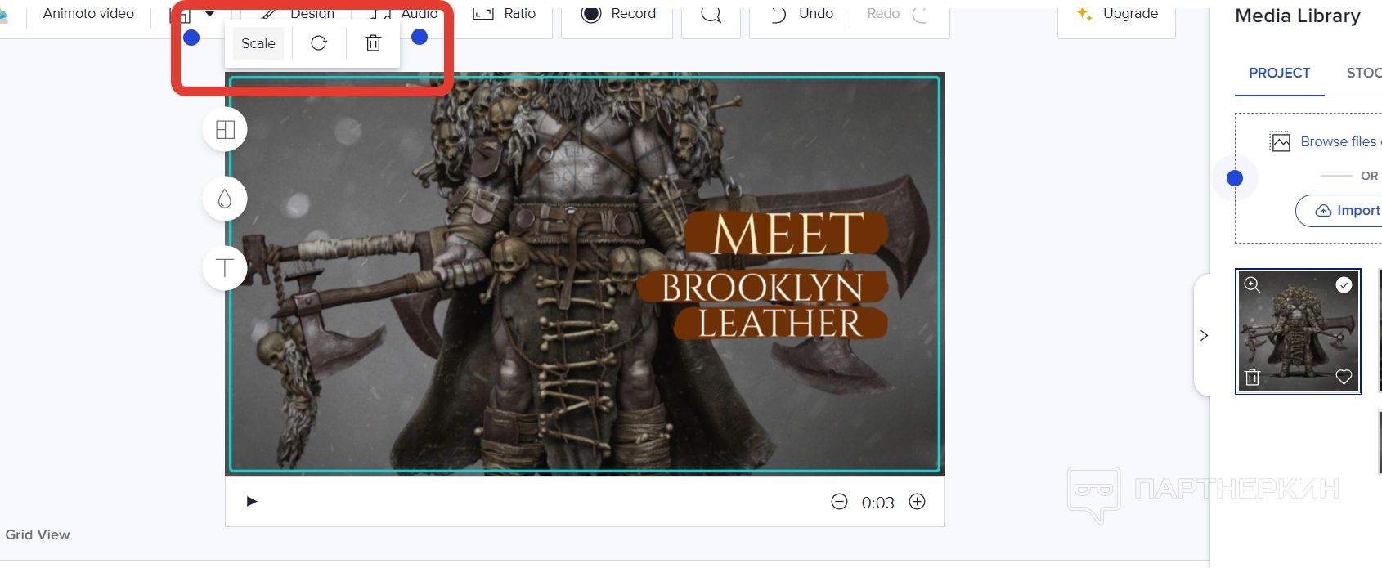Viewport: 1382px width, 568px height.
Task: Open the Audio menu
Action: [x=405, y=14]
